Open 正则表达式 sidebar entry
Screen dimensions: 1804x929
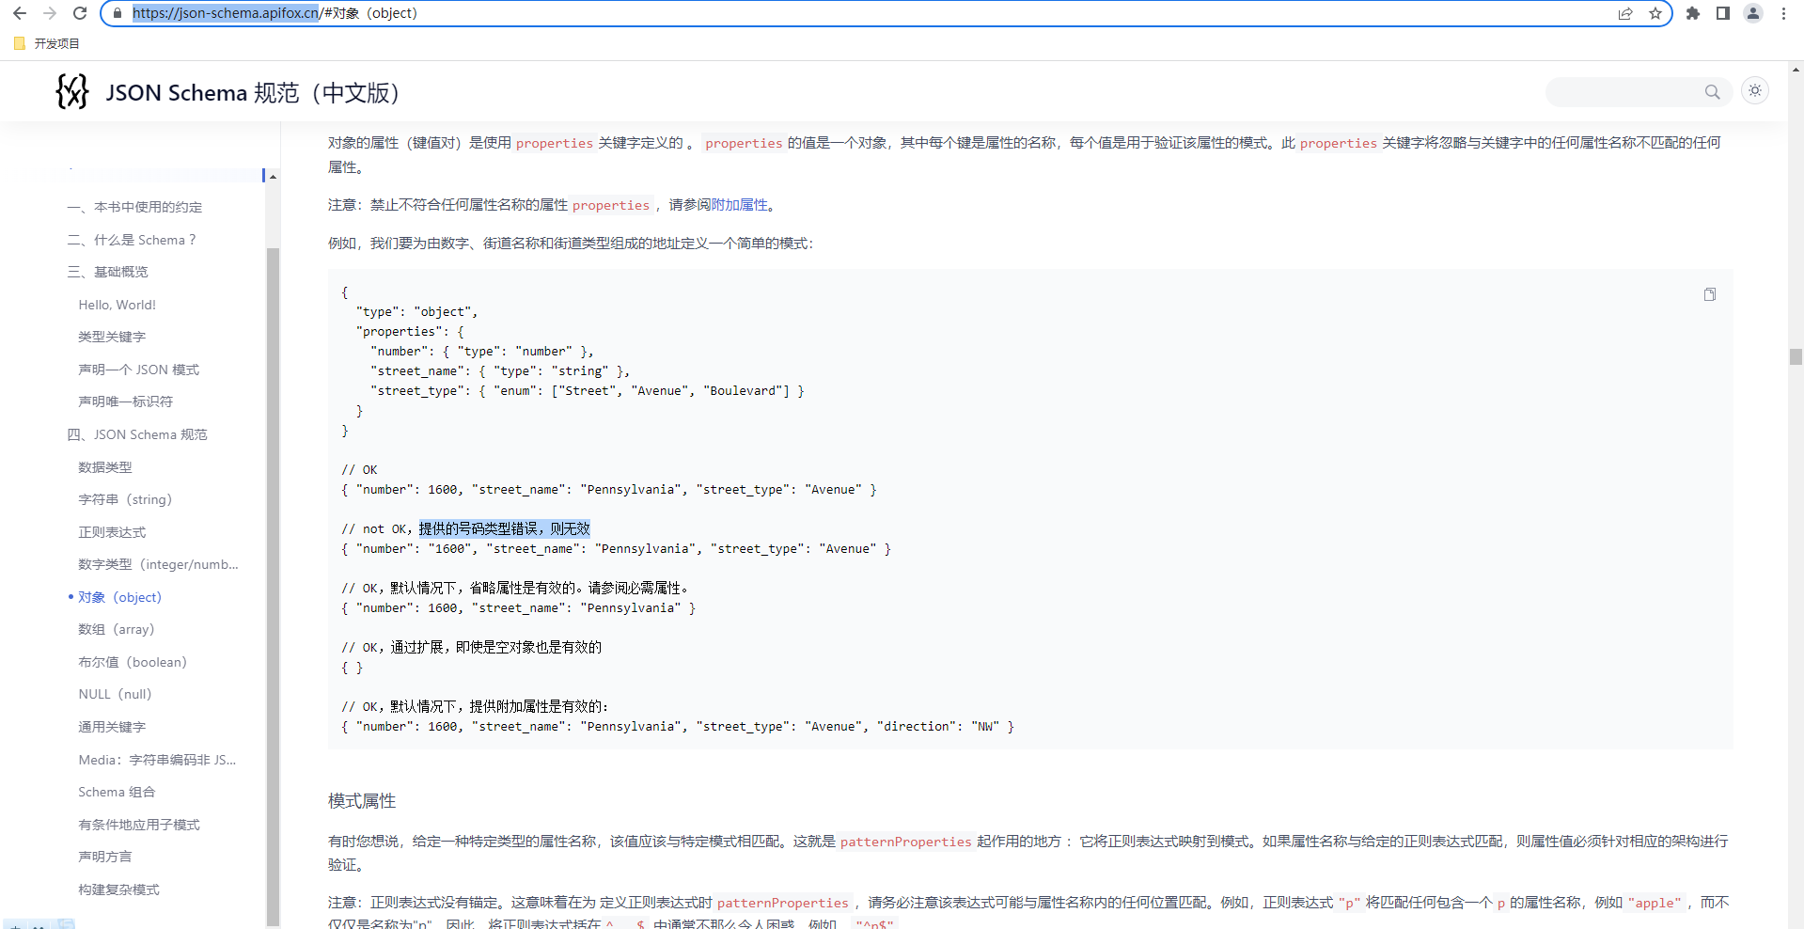click(112, 532)
